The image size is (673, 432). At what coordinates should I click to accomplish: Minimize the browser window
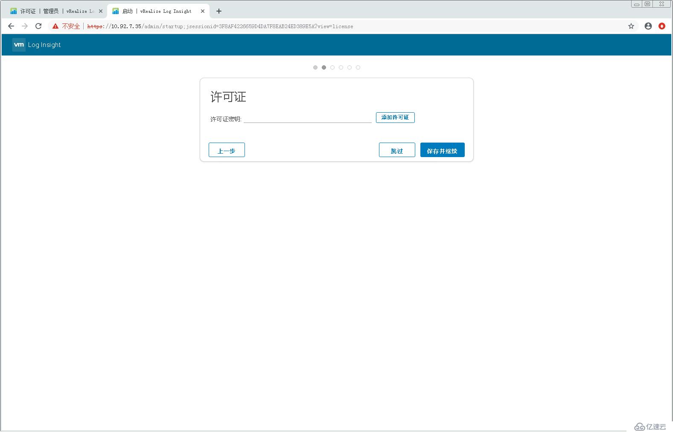tap(637, 4)
